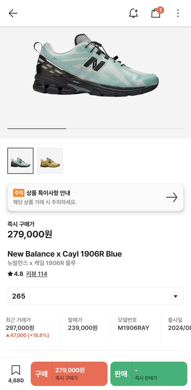Tap the bookmark save icon
191x390 pixels.
pos(16,370)
